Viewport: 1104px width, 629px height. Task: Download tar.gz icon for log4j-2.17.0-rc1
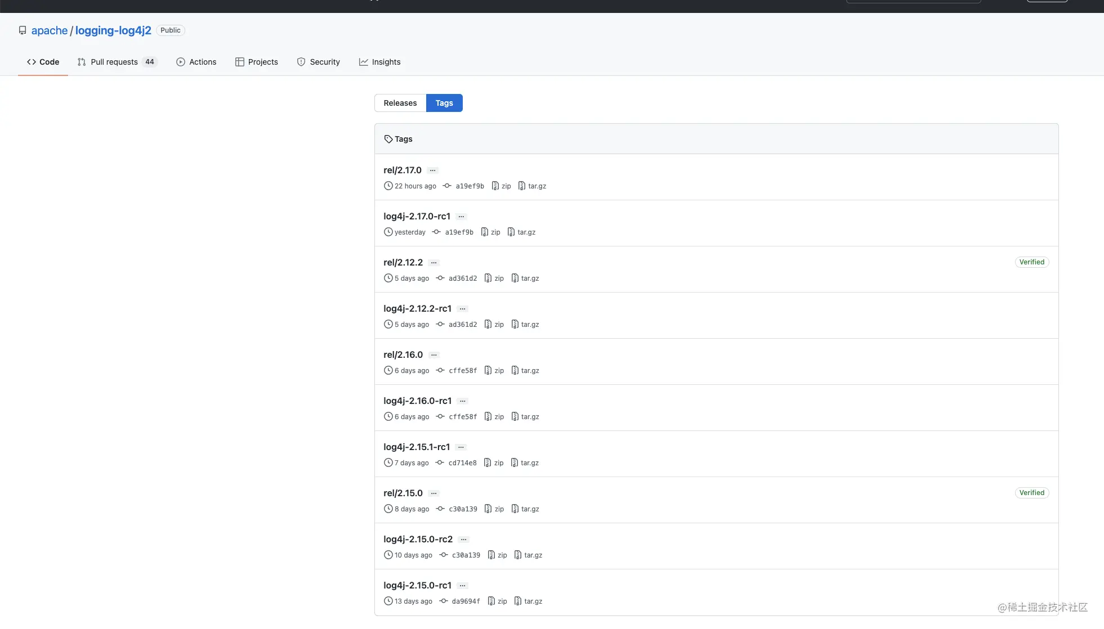(x=511, y=232)
